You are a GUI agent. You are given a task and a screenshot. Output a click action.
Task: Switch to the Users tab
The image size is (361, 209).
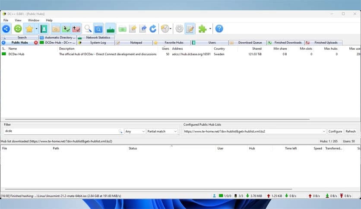210,43
